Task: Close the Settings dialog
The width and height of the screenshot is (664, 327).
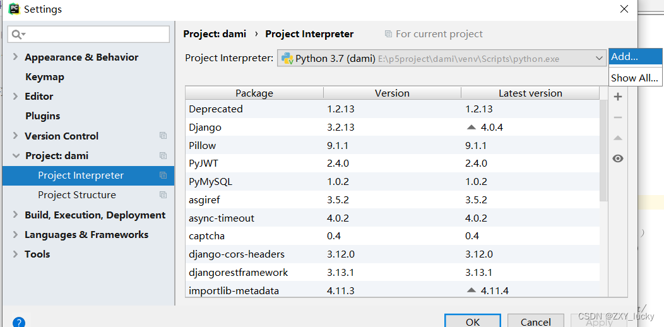Action: (624, 9)
